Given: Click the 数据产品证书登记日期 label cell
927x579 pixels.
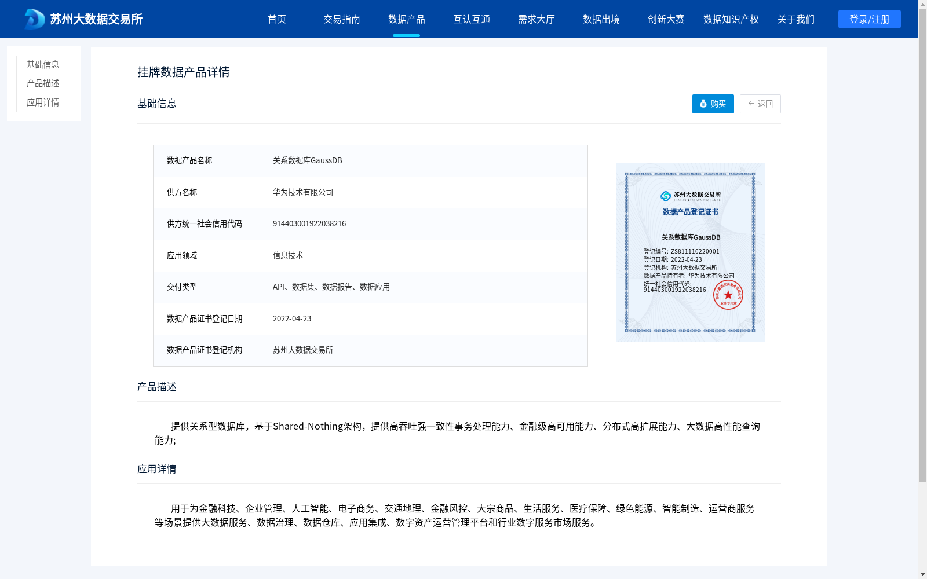Looking at the screenshot, I should (209, 318).
